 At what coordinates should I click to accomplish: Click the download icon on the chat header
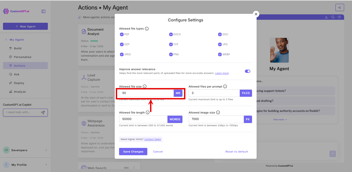[326, 17]
